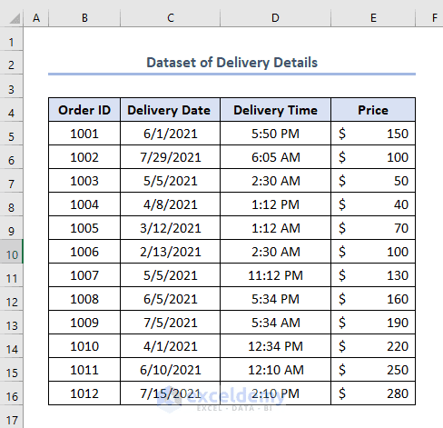Select row 10 header
Viewport: 443px width, 428px height.
(x=11, y=252)
